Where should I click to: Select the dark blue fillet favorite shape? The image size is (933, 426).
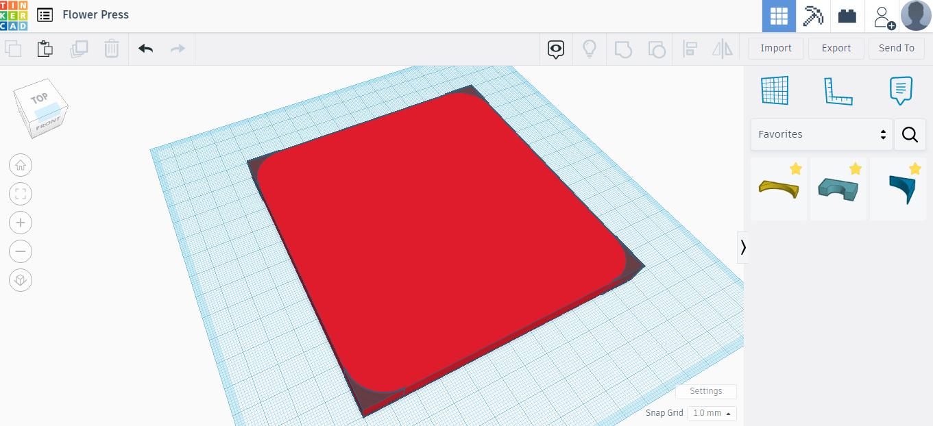898,189
